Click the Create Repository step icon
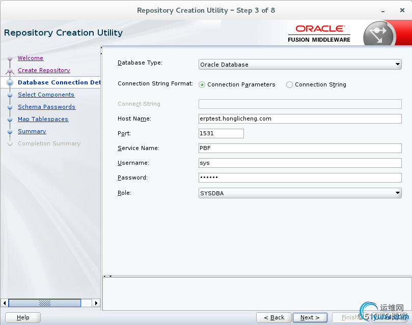Image resolution: width=412 pixels, height=325 pixels. pos(10,71)
